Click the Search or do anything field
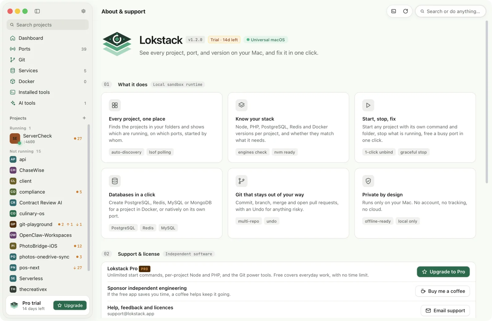Screen dimensions: 492x321 [x=450, y=11]
